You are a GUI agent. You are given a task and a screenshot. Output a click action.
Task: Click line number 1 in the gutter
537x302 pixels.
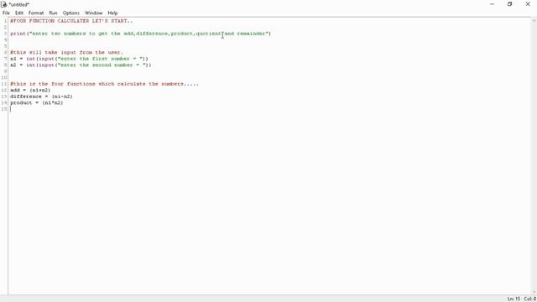5,21
